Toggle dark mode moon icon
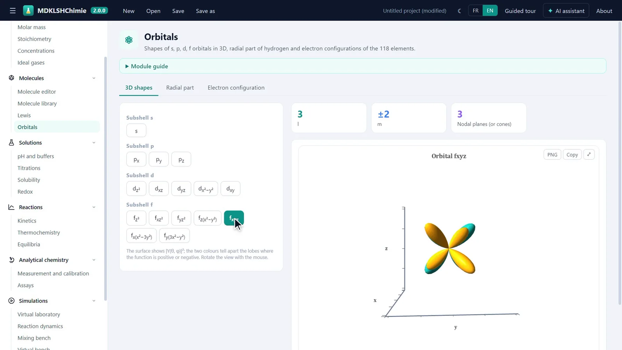 (460, 11)
